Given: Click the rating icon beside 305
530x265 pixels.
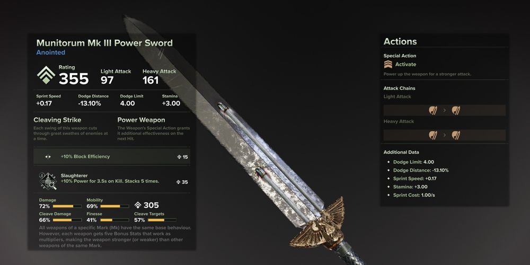Looking at the screenshot, I should pyautogui.click(x=138, y=205).
